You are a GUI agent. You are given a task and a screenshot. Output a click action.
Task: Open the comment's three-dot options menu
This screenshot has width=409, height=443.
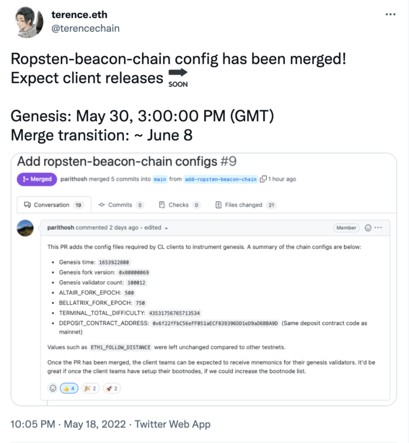coord(378,228)
